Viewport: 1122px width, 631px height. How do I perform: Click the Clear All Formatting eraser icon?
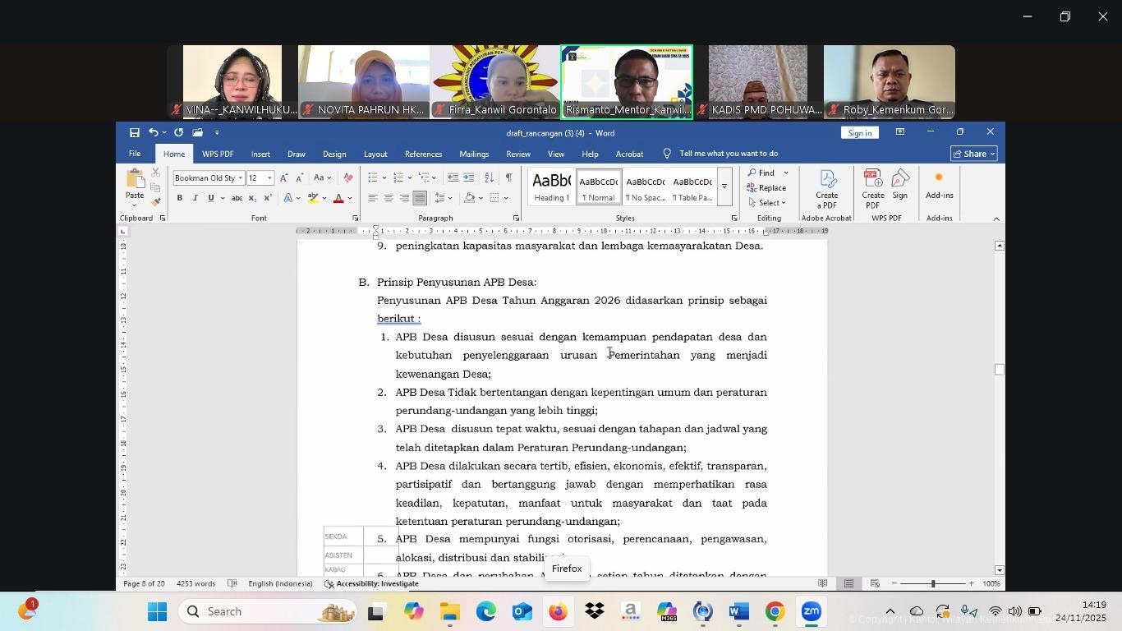pos(348,177)
